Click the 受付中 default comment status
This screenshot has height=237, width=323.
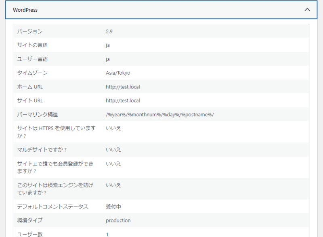(x=113, y=207)
